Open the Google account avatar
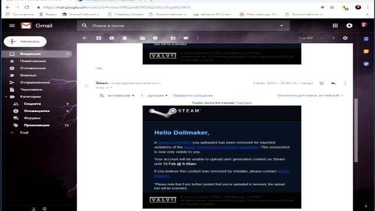 pyautogui.click(x=364, y=25)
